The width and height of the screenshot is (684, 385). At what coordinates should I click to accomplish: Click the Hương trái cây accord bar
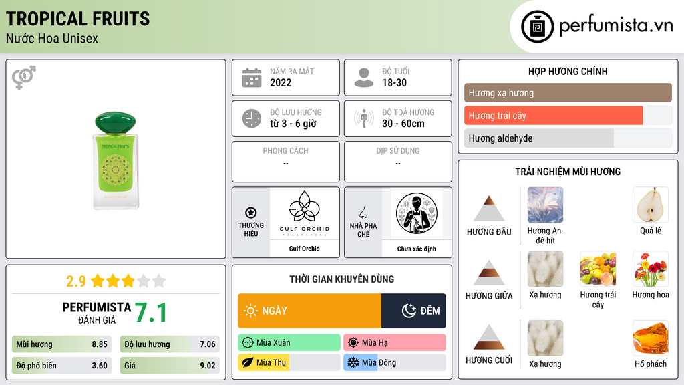[x=568, y=115]
